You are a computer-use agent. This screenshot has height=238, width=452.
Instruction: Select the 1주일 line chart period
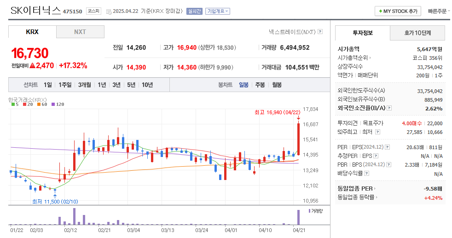click(65, 85)
